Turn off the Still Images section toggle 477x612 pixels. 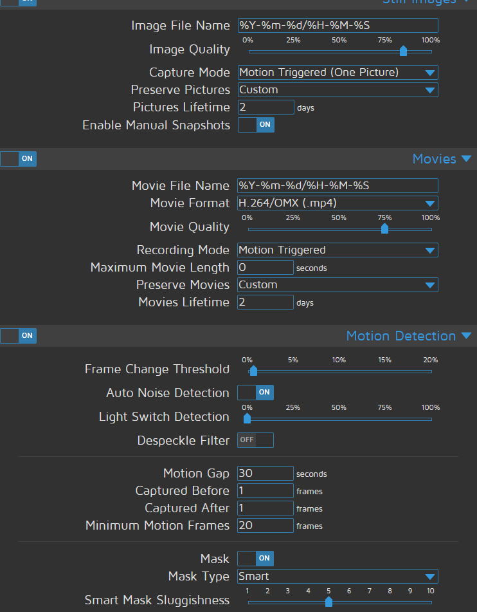pos(18,3)
